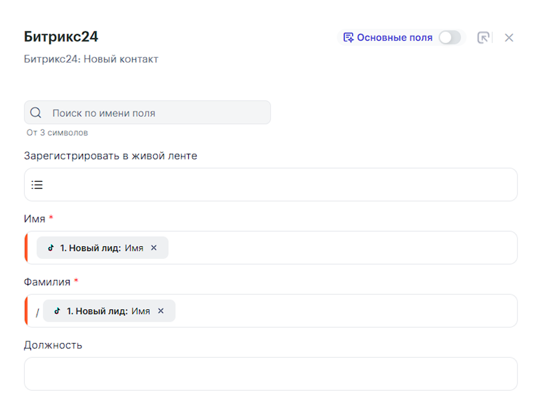Viewport: 545px width, 401px height.
Task: Click the Имя required field label
Action: [x=38, y=219]
